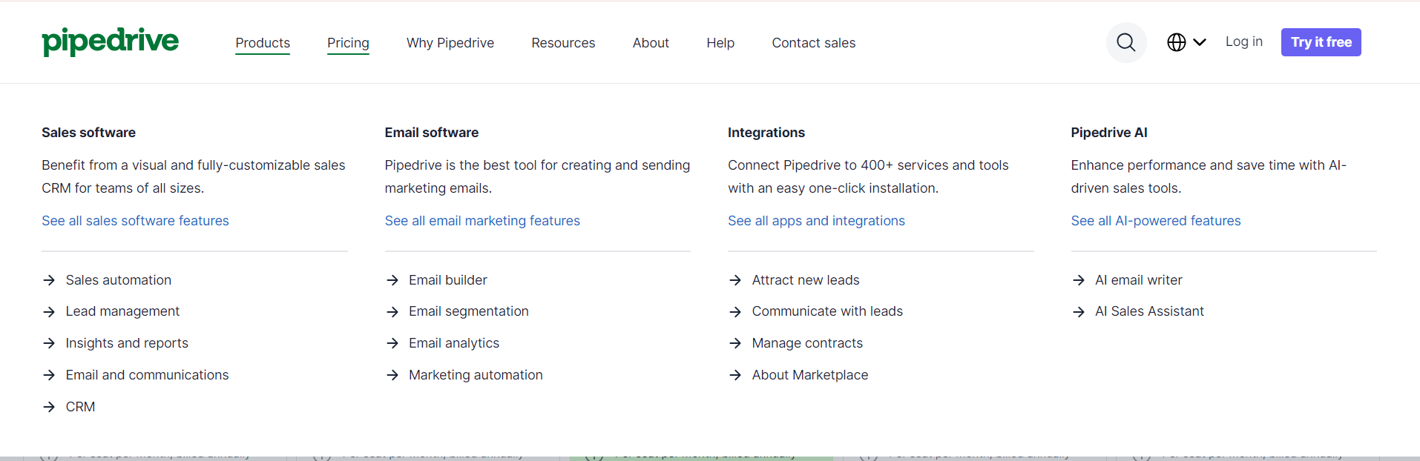
Task: Click the Try it free button
Action: tap(1321, 42)
